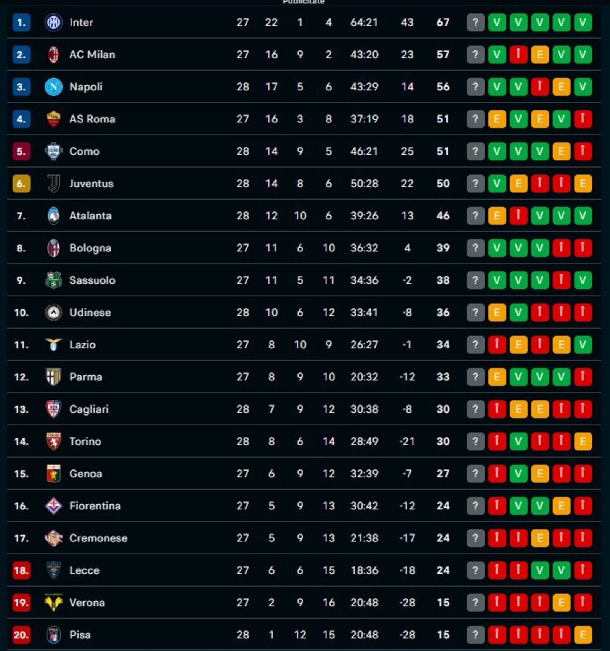This screenshot has width=610, height=651.
Task: Select the Sassuolo logo
Action: tap(55, 280)
